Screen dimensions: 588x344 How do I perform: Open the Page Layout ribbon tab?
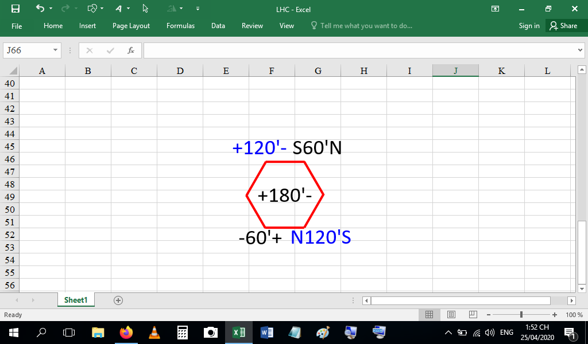point(131,26)
